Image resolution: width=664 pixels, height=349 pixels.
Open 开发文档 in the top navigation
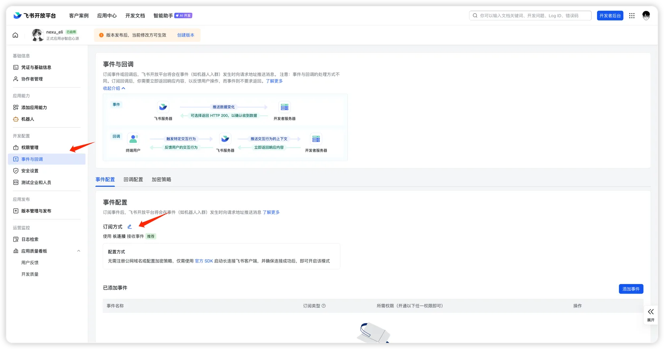(135, 16)
